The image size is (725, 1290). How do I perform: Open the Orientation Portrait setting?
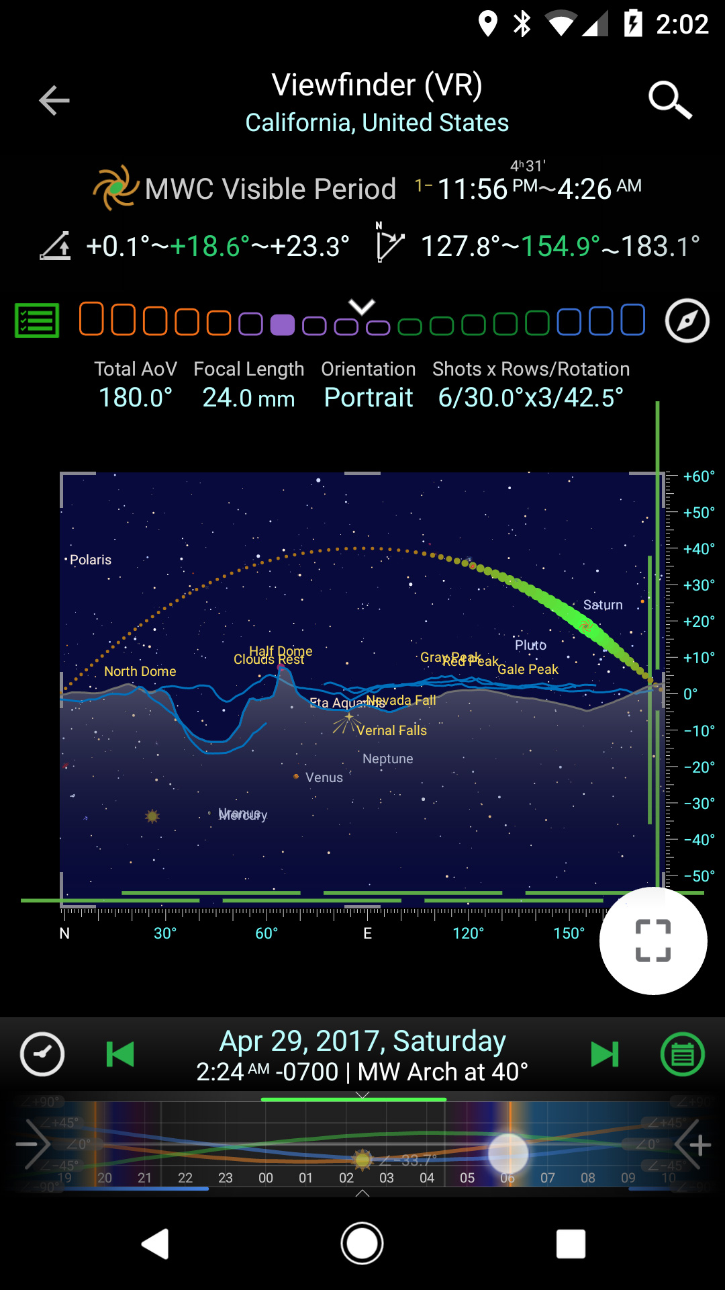click(368, 397)
